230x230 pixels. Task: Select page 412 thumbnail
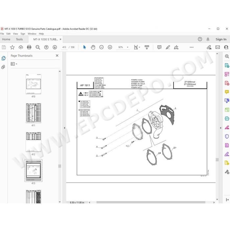(x=34, y=142)
